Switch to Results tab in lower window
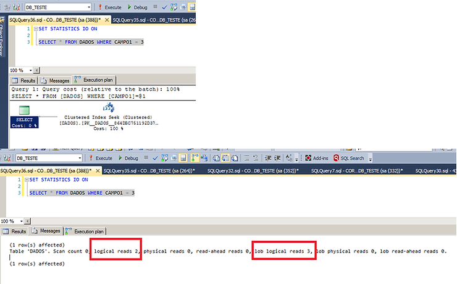This screenshot has height=284, width=457. [15, 232]
